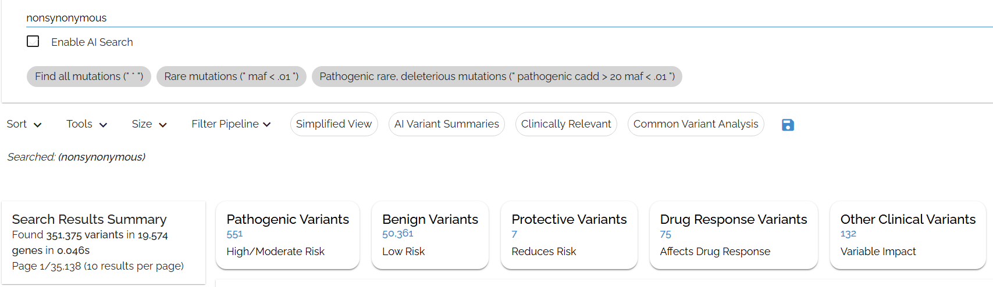The width and height of the screenshot is (993, 287).
Task: Expand the Filter Pipeline dropdown
Action: click(231, 124)
